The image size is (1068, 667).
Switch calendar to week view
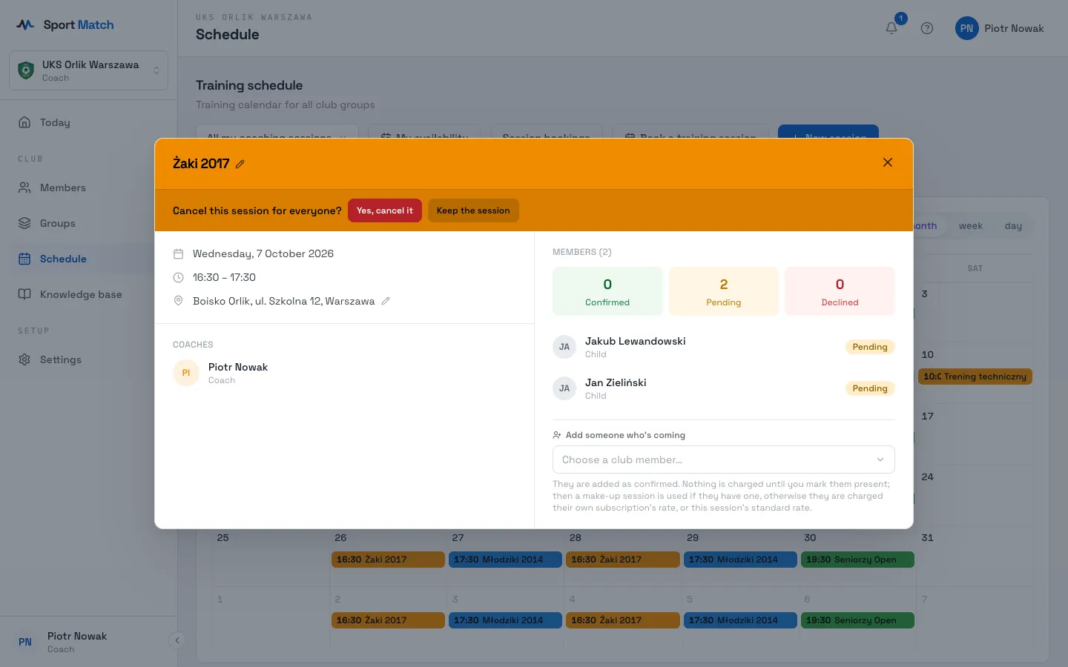tap(970, 226)
